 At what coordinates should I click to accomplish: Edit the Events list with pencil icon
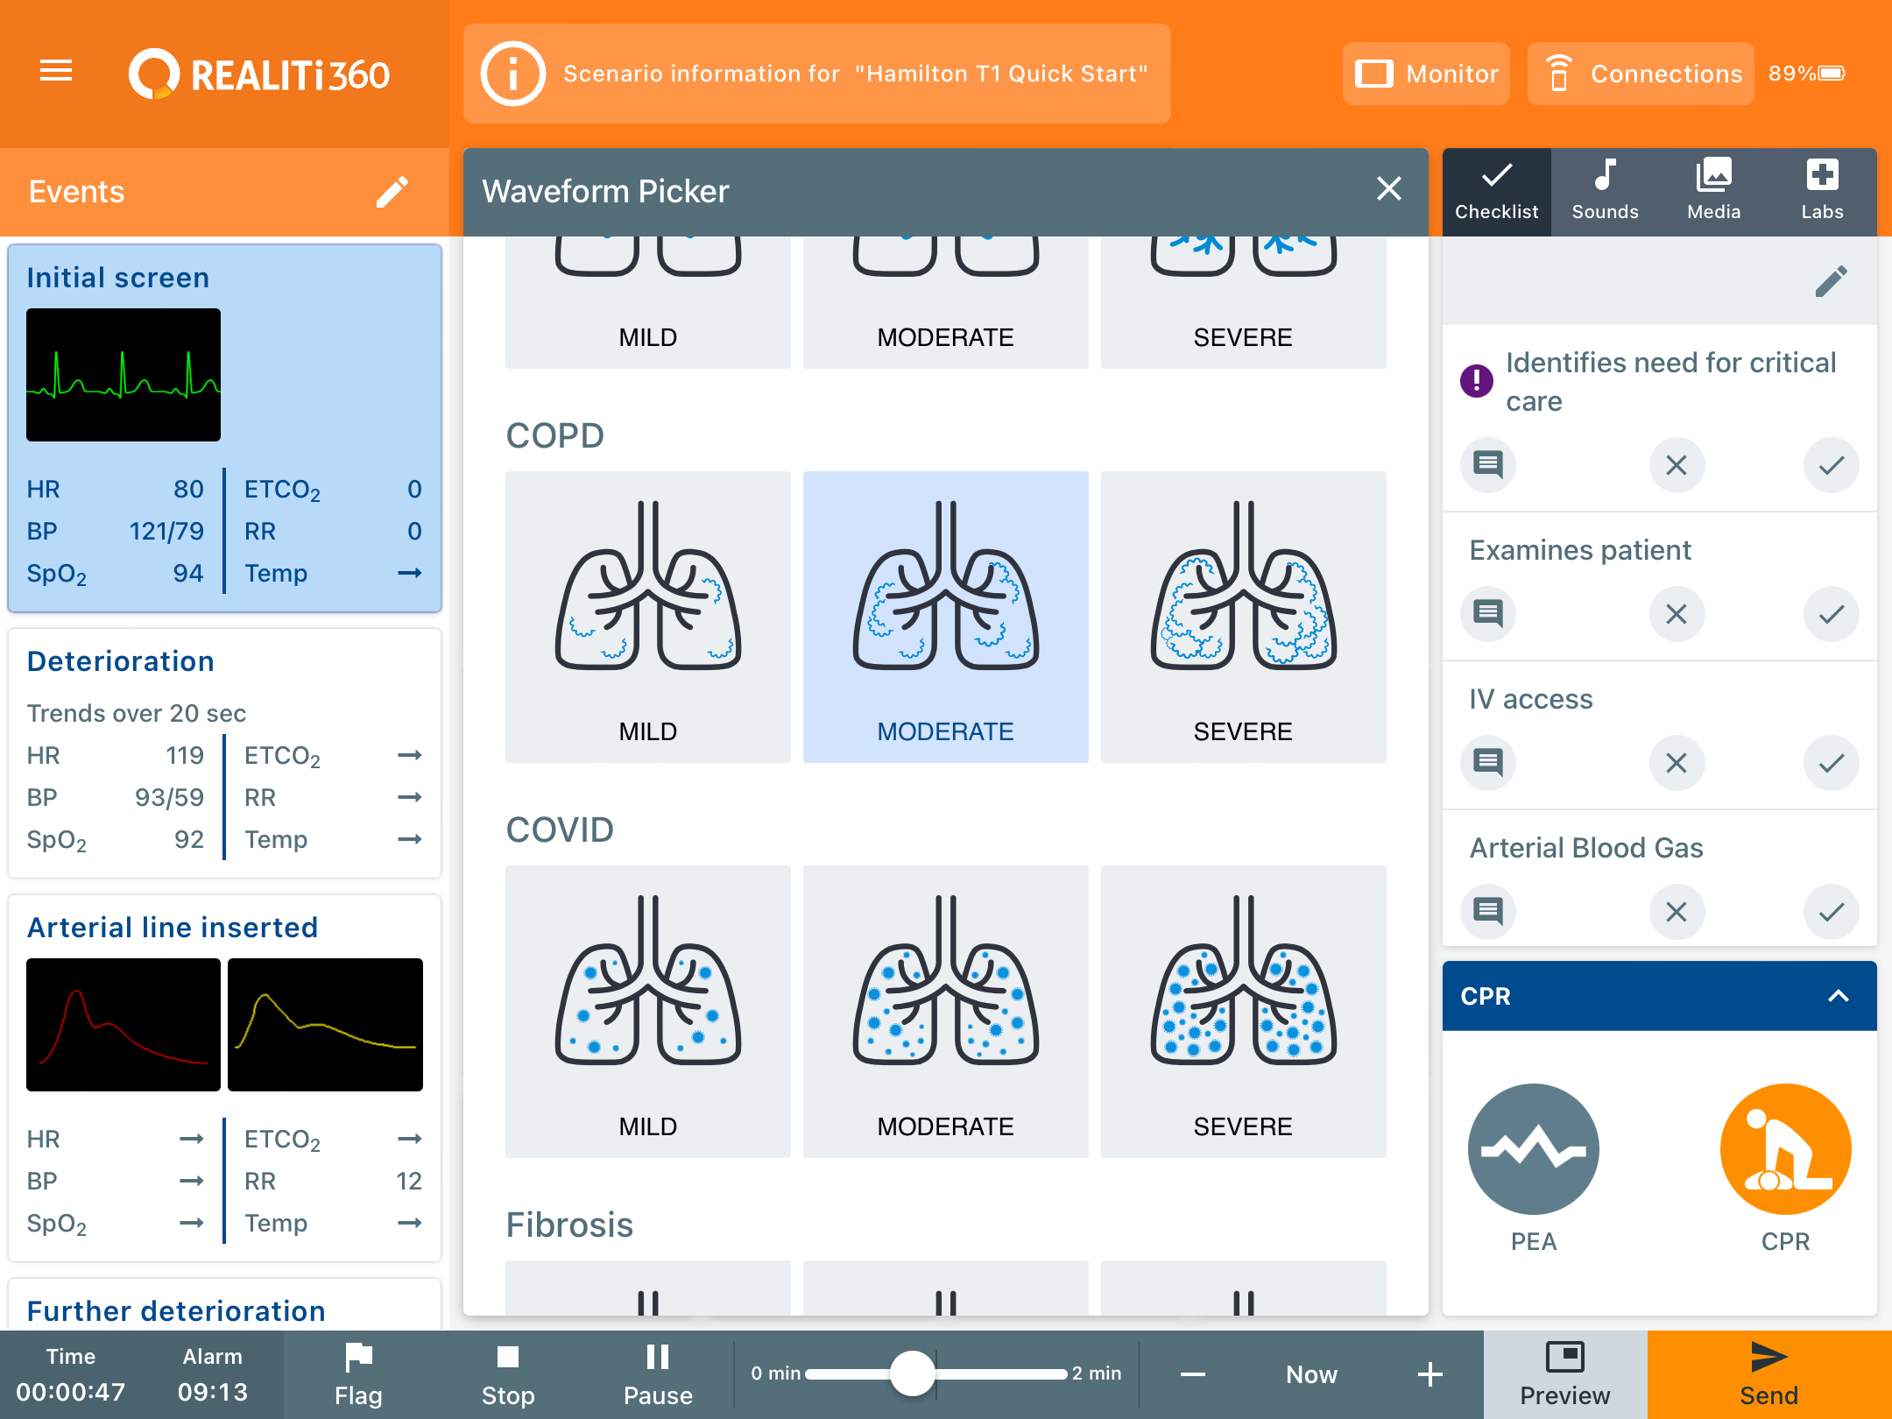392,191
